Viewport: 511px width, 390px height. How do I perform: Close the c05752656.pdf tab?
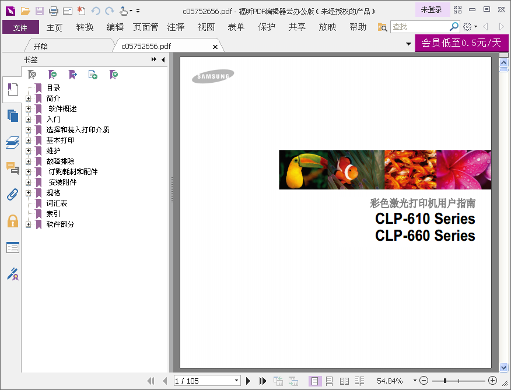point(215,47)
